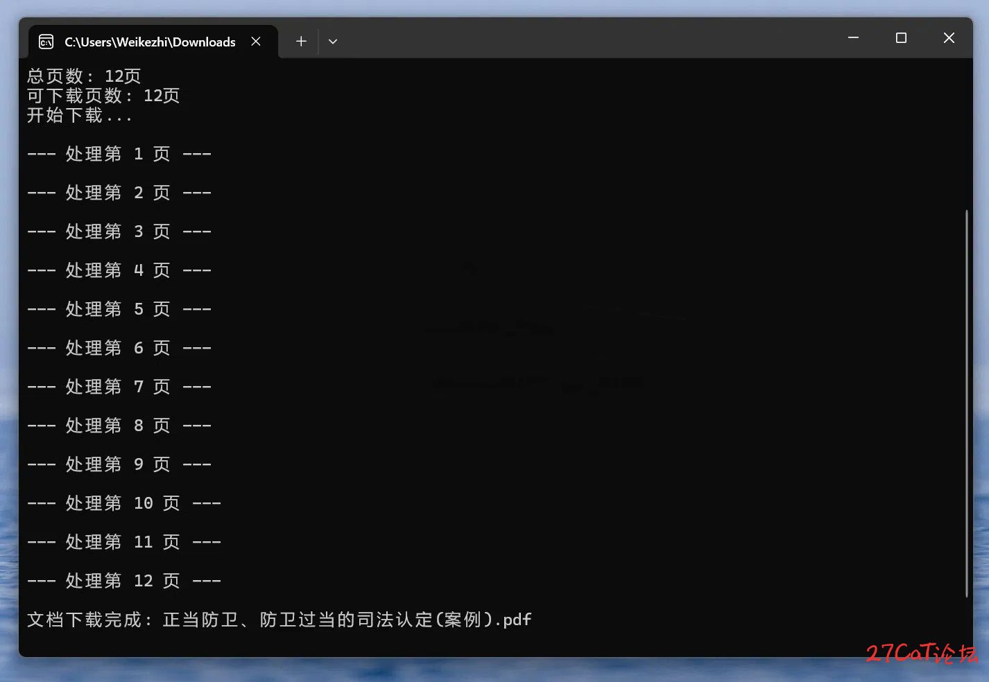Click the line "总页数: 12页"
The width and height of the screenshot is (989, 682).
pyautogui.click(x=84, y=76)
